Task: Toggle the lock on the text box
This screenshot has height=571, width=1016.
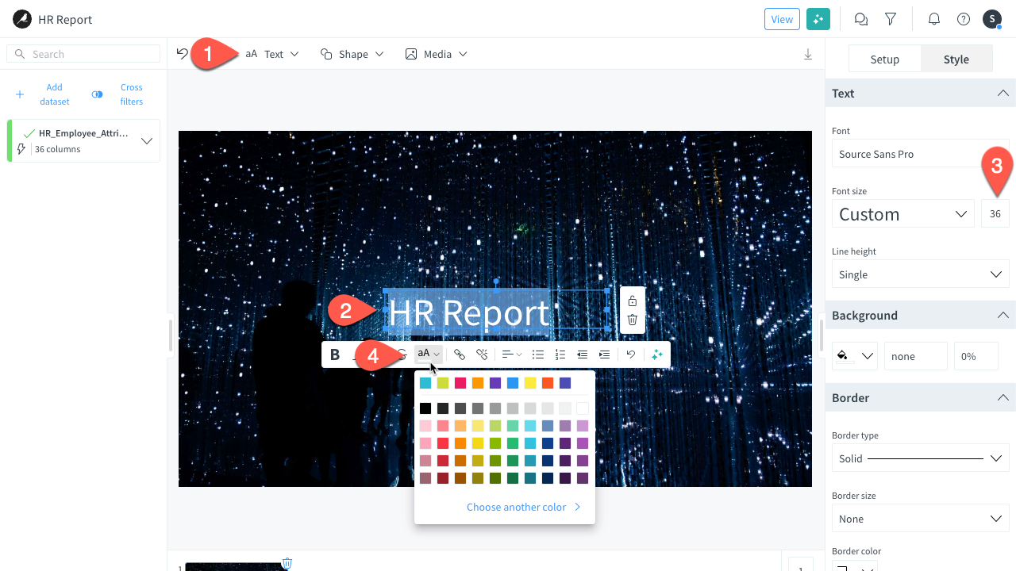Action: 633,301
